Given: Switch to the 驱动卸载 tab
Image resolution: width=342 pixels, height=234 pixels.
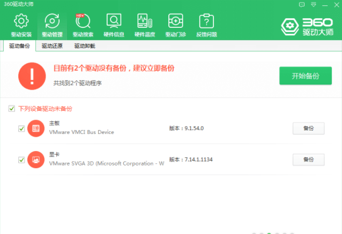Looking at the screenshot, I should pyautogui.click(x=84, y=46).
